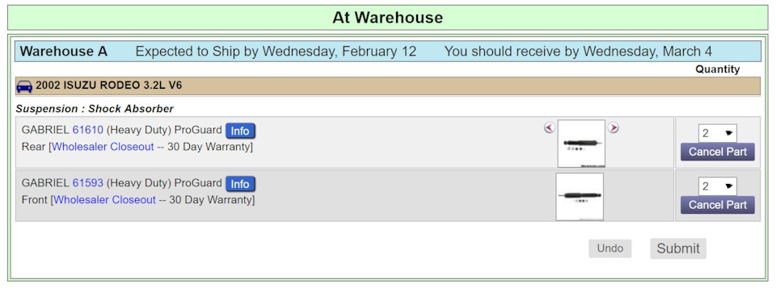Open Info for Gabriel 61610 rear shock
776x292 pixels.
tap(241, 131)
